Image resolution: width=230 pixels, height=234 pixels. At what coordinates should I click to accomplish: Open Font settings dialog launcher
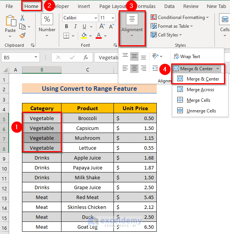coord(115,45)
